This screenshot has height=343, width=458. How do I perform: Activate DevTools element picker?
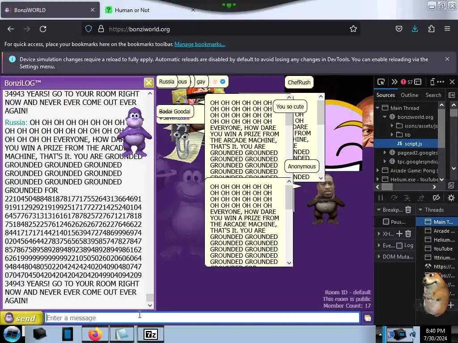tap(381, 82)
